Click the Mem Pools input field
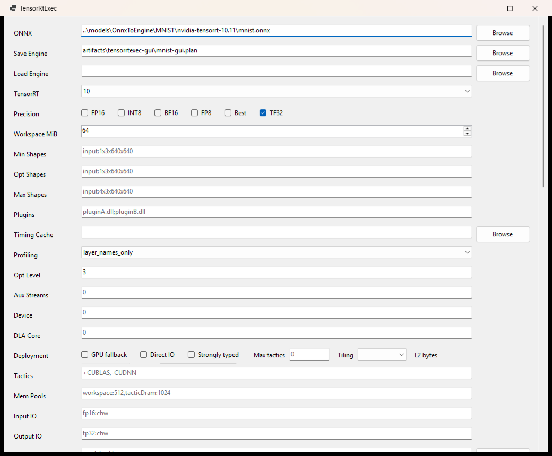552x456 pixels. tap(277, 393)
